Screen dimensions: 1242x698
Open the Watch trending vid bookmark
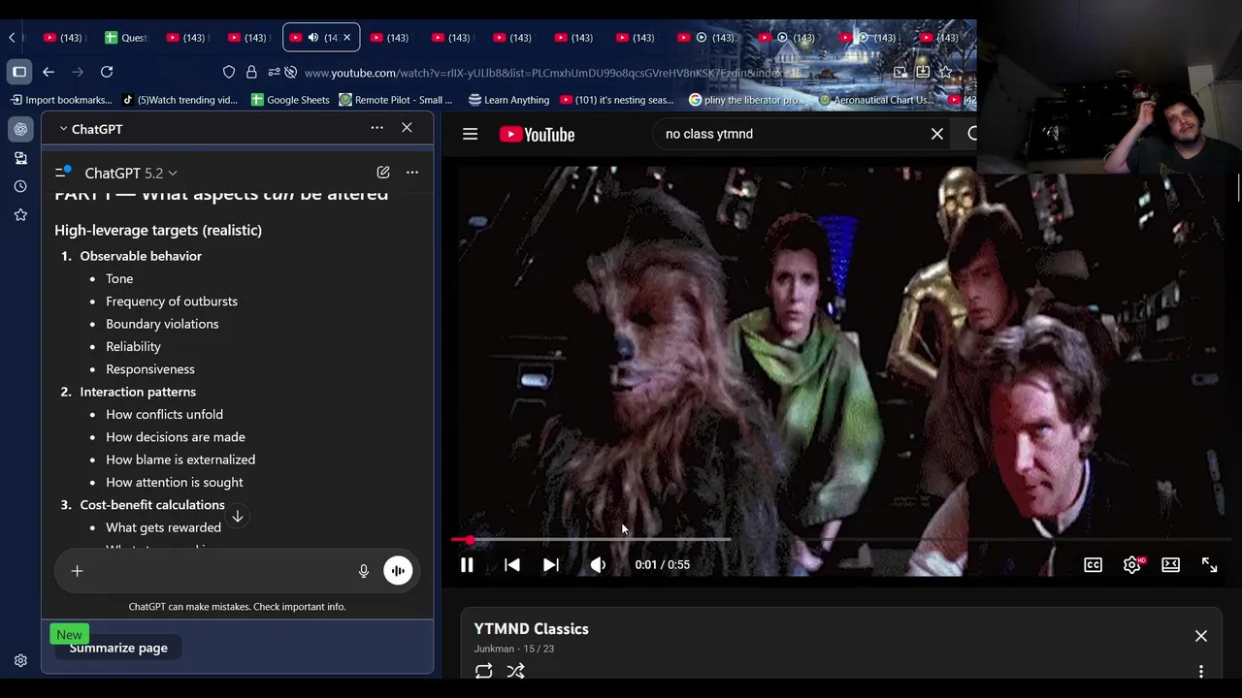pos(180,100)
